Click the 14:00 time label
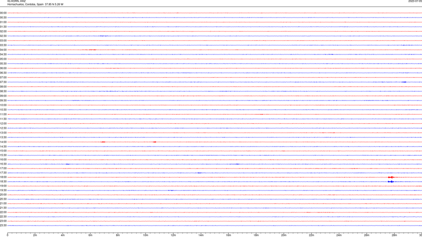Image resolution: width=422 pixels, height=237 pixels. point(3,142)
